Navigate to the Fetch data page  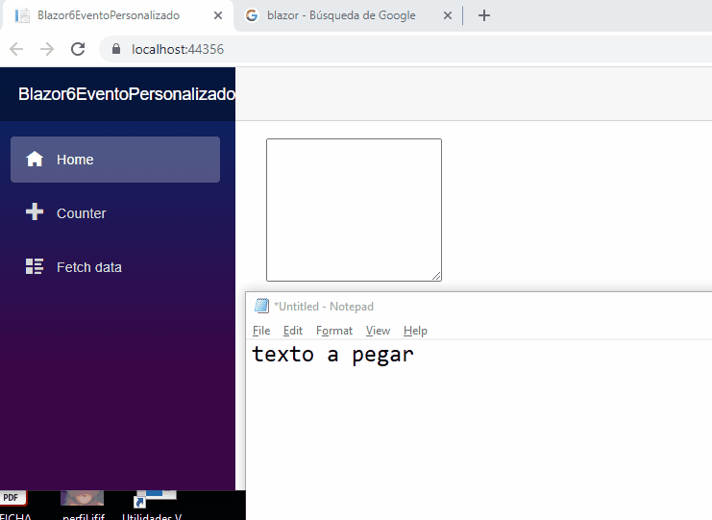[88, 267]
